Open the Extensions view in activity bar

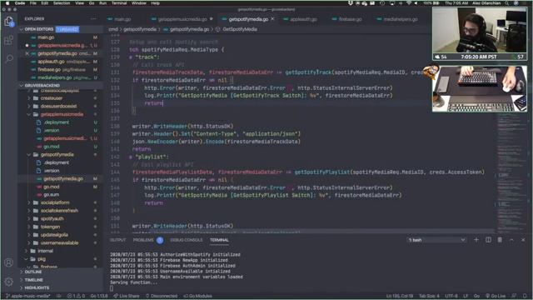tap(9, 41)
